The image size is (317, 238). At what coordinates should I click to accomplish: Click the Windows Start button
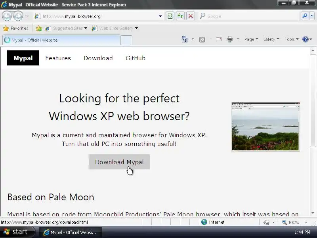(17, 232)
